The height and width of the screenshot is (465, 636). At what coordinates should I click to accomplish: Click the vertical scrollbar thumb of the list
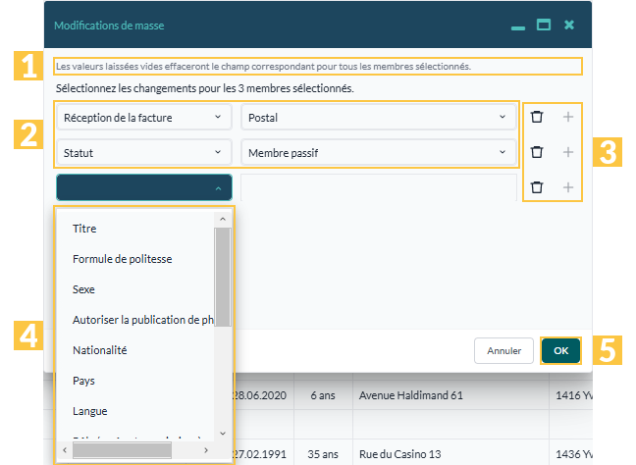223,277
